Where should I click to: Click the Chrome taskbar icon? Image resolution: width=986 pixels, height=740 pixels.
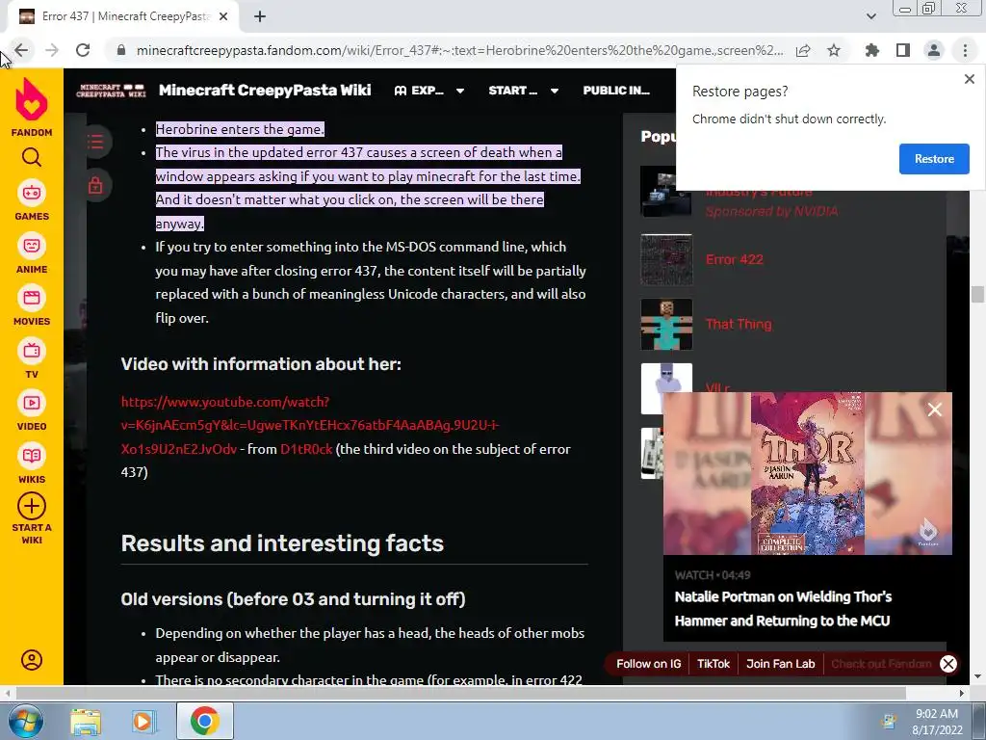point(204,721)
